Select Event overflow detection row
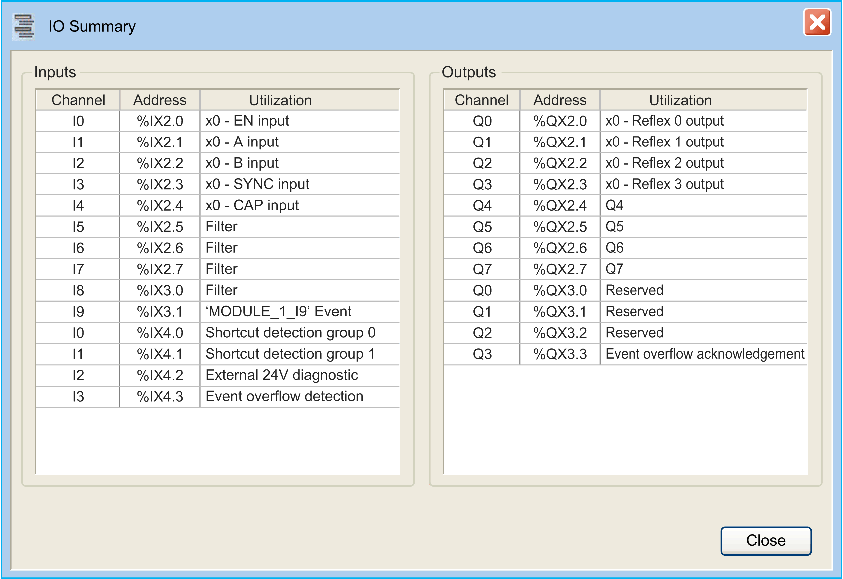Screen dimensions: 843x579 pyautogui.click(x=284, y=396)
